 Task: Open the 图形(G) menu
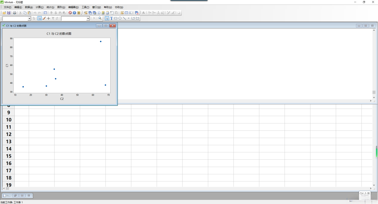[x=61, y=7]
